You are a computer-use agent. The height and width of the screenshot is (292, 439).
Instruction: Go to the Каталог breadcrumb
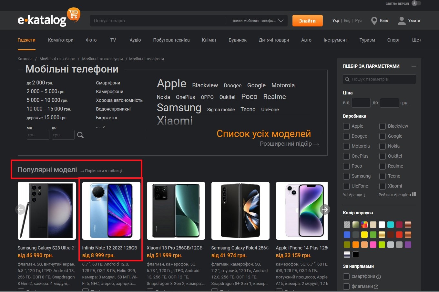(25, 59)
